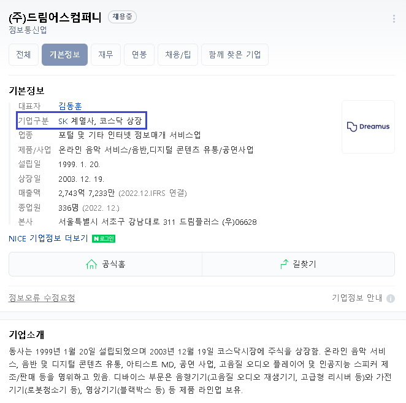The width and height of the screenshot is (406, 403).
Task: Click the 기본정보 section heading
Action: (x=26, y=91)
